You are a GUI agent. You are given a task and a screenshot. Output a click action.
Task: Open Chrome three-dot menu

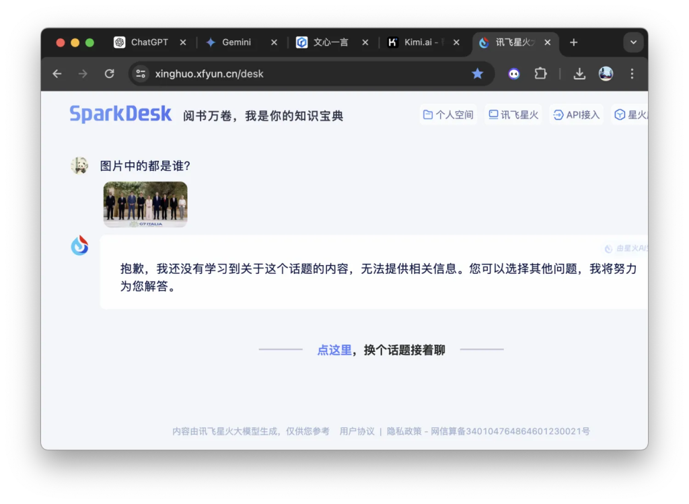632,74
